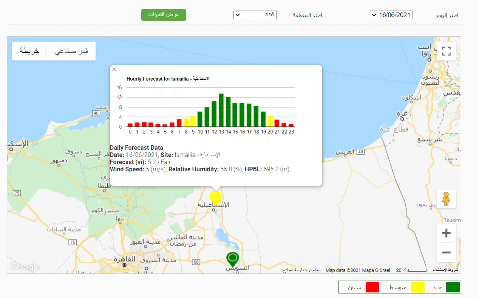Viewport: 479px width, 298px height.
Task: Click the green show forecasts button
Action: (164, 15)
